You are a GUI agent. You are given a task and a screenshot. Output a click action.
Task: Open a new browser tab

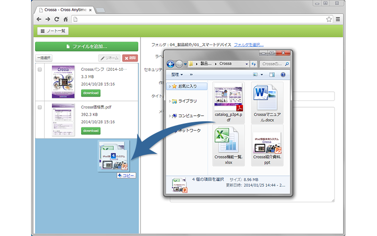point(100,10)
